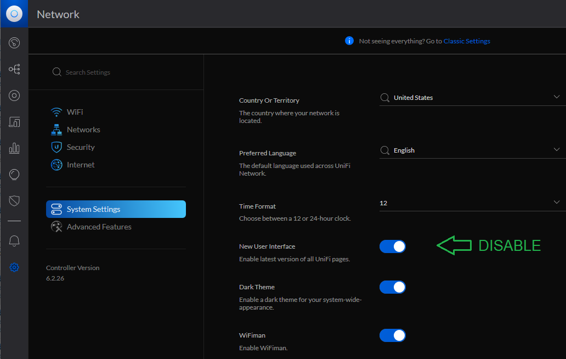This screenshot has height=359, width=566.
Task: Click the search magnifier icon in settings
Action: [56, 72]
